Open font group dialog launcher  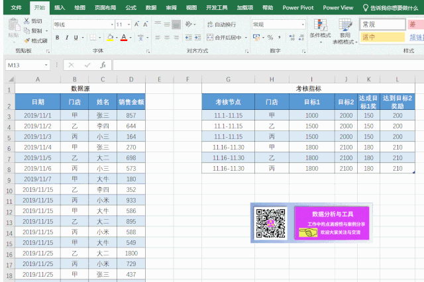[x=148, y=51]
